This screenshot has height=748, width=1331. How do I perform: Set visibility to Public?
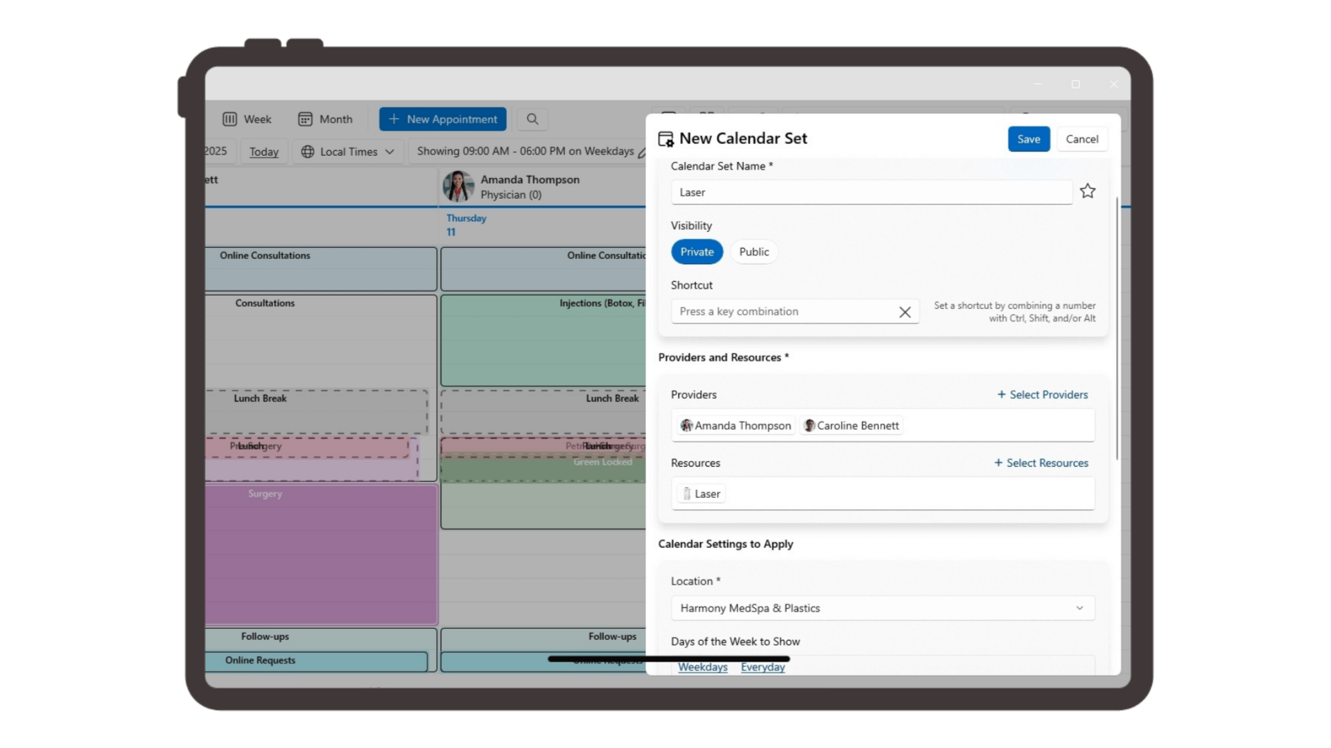pos(754,252)
